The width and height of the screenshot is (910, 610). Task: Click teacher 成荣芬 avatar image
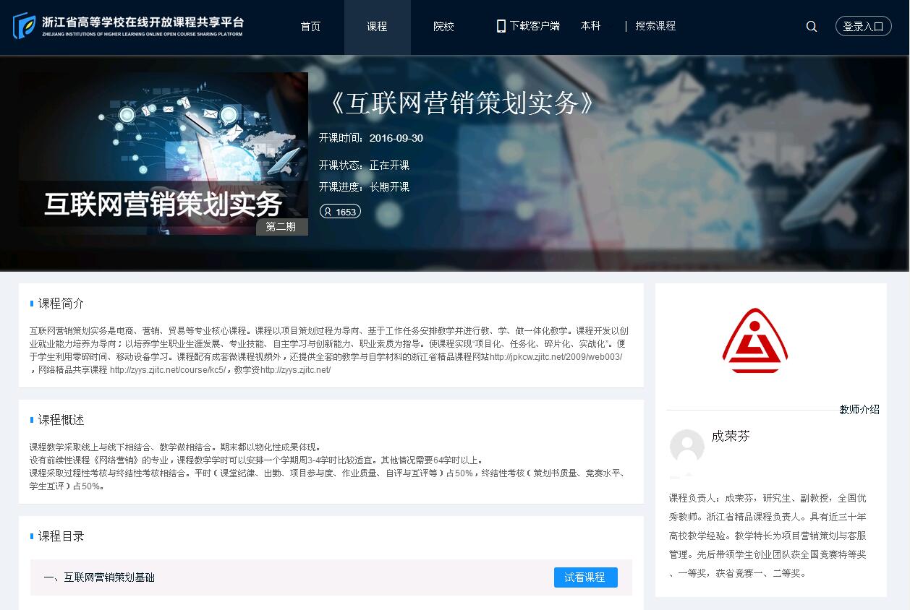point(686,447)
